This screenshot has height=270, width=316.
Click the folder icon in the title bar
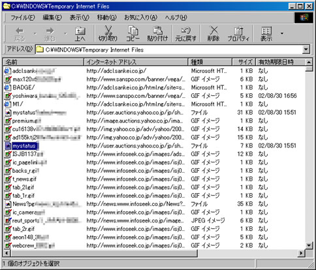click(x=7, y=6)
